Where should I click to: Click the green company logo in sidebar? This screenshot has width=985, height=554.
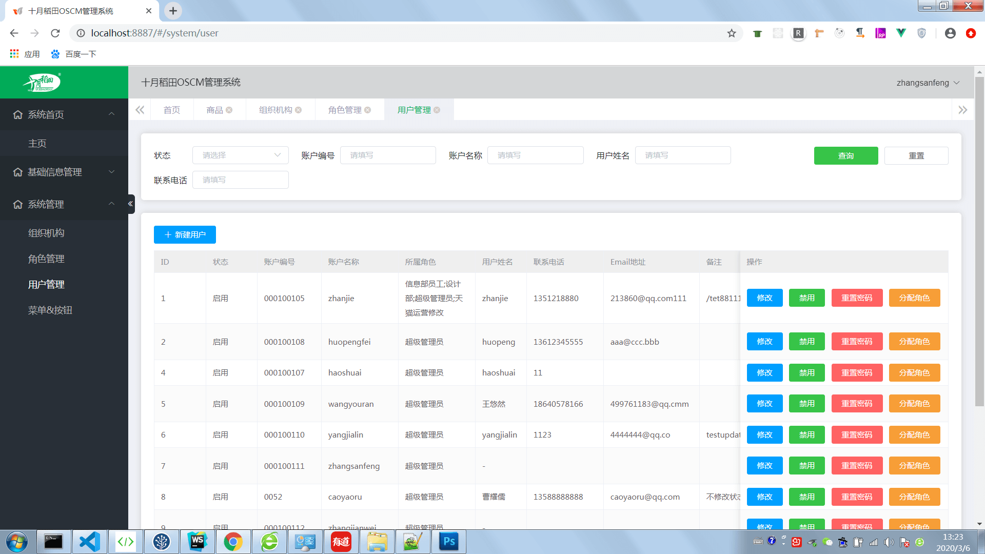pyautogui.click(x=43, y=82)
